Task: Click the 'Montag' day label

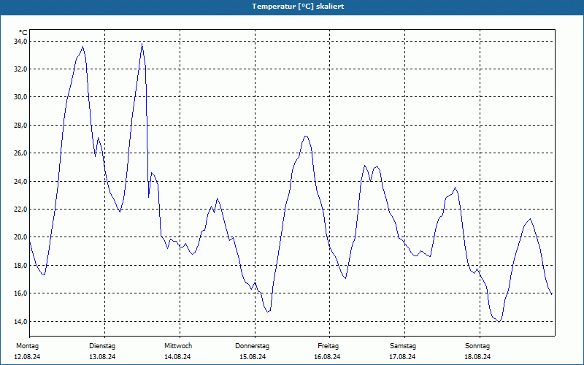Action: (27, 346)
